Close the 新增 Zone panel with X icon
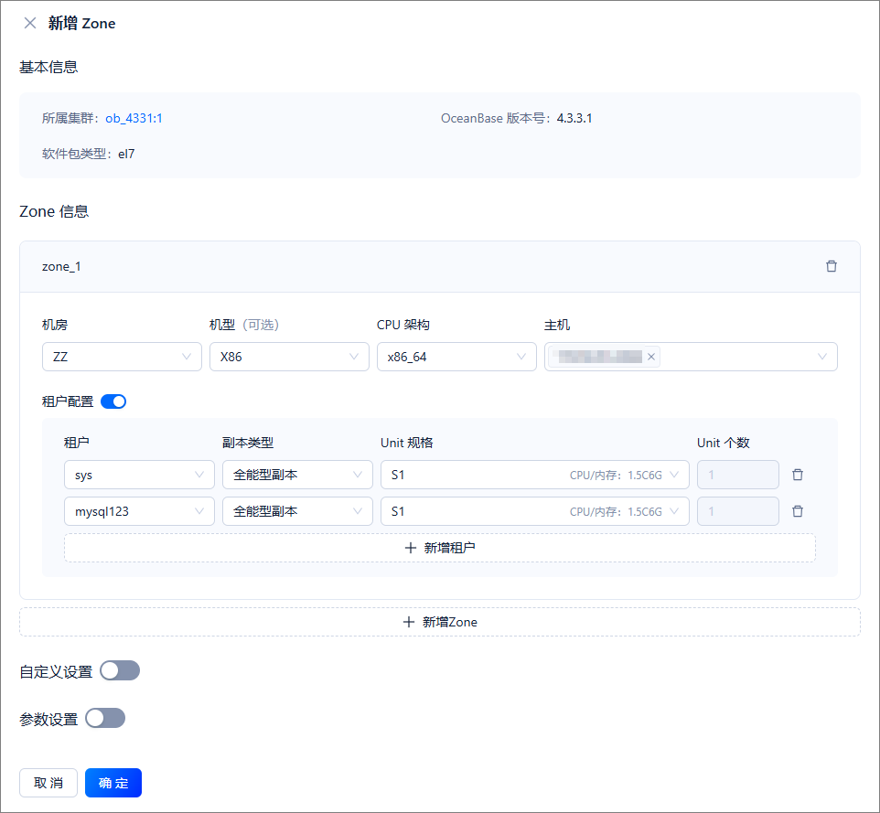This screenshot has height=813, width=880. [x=30, y=23]
